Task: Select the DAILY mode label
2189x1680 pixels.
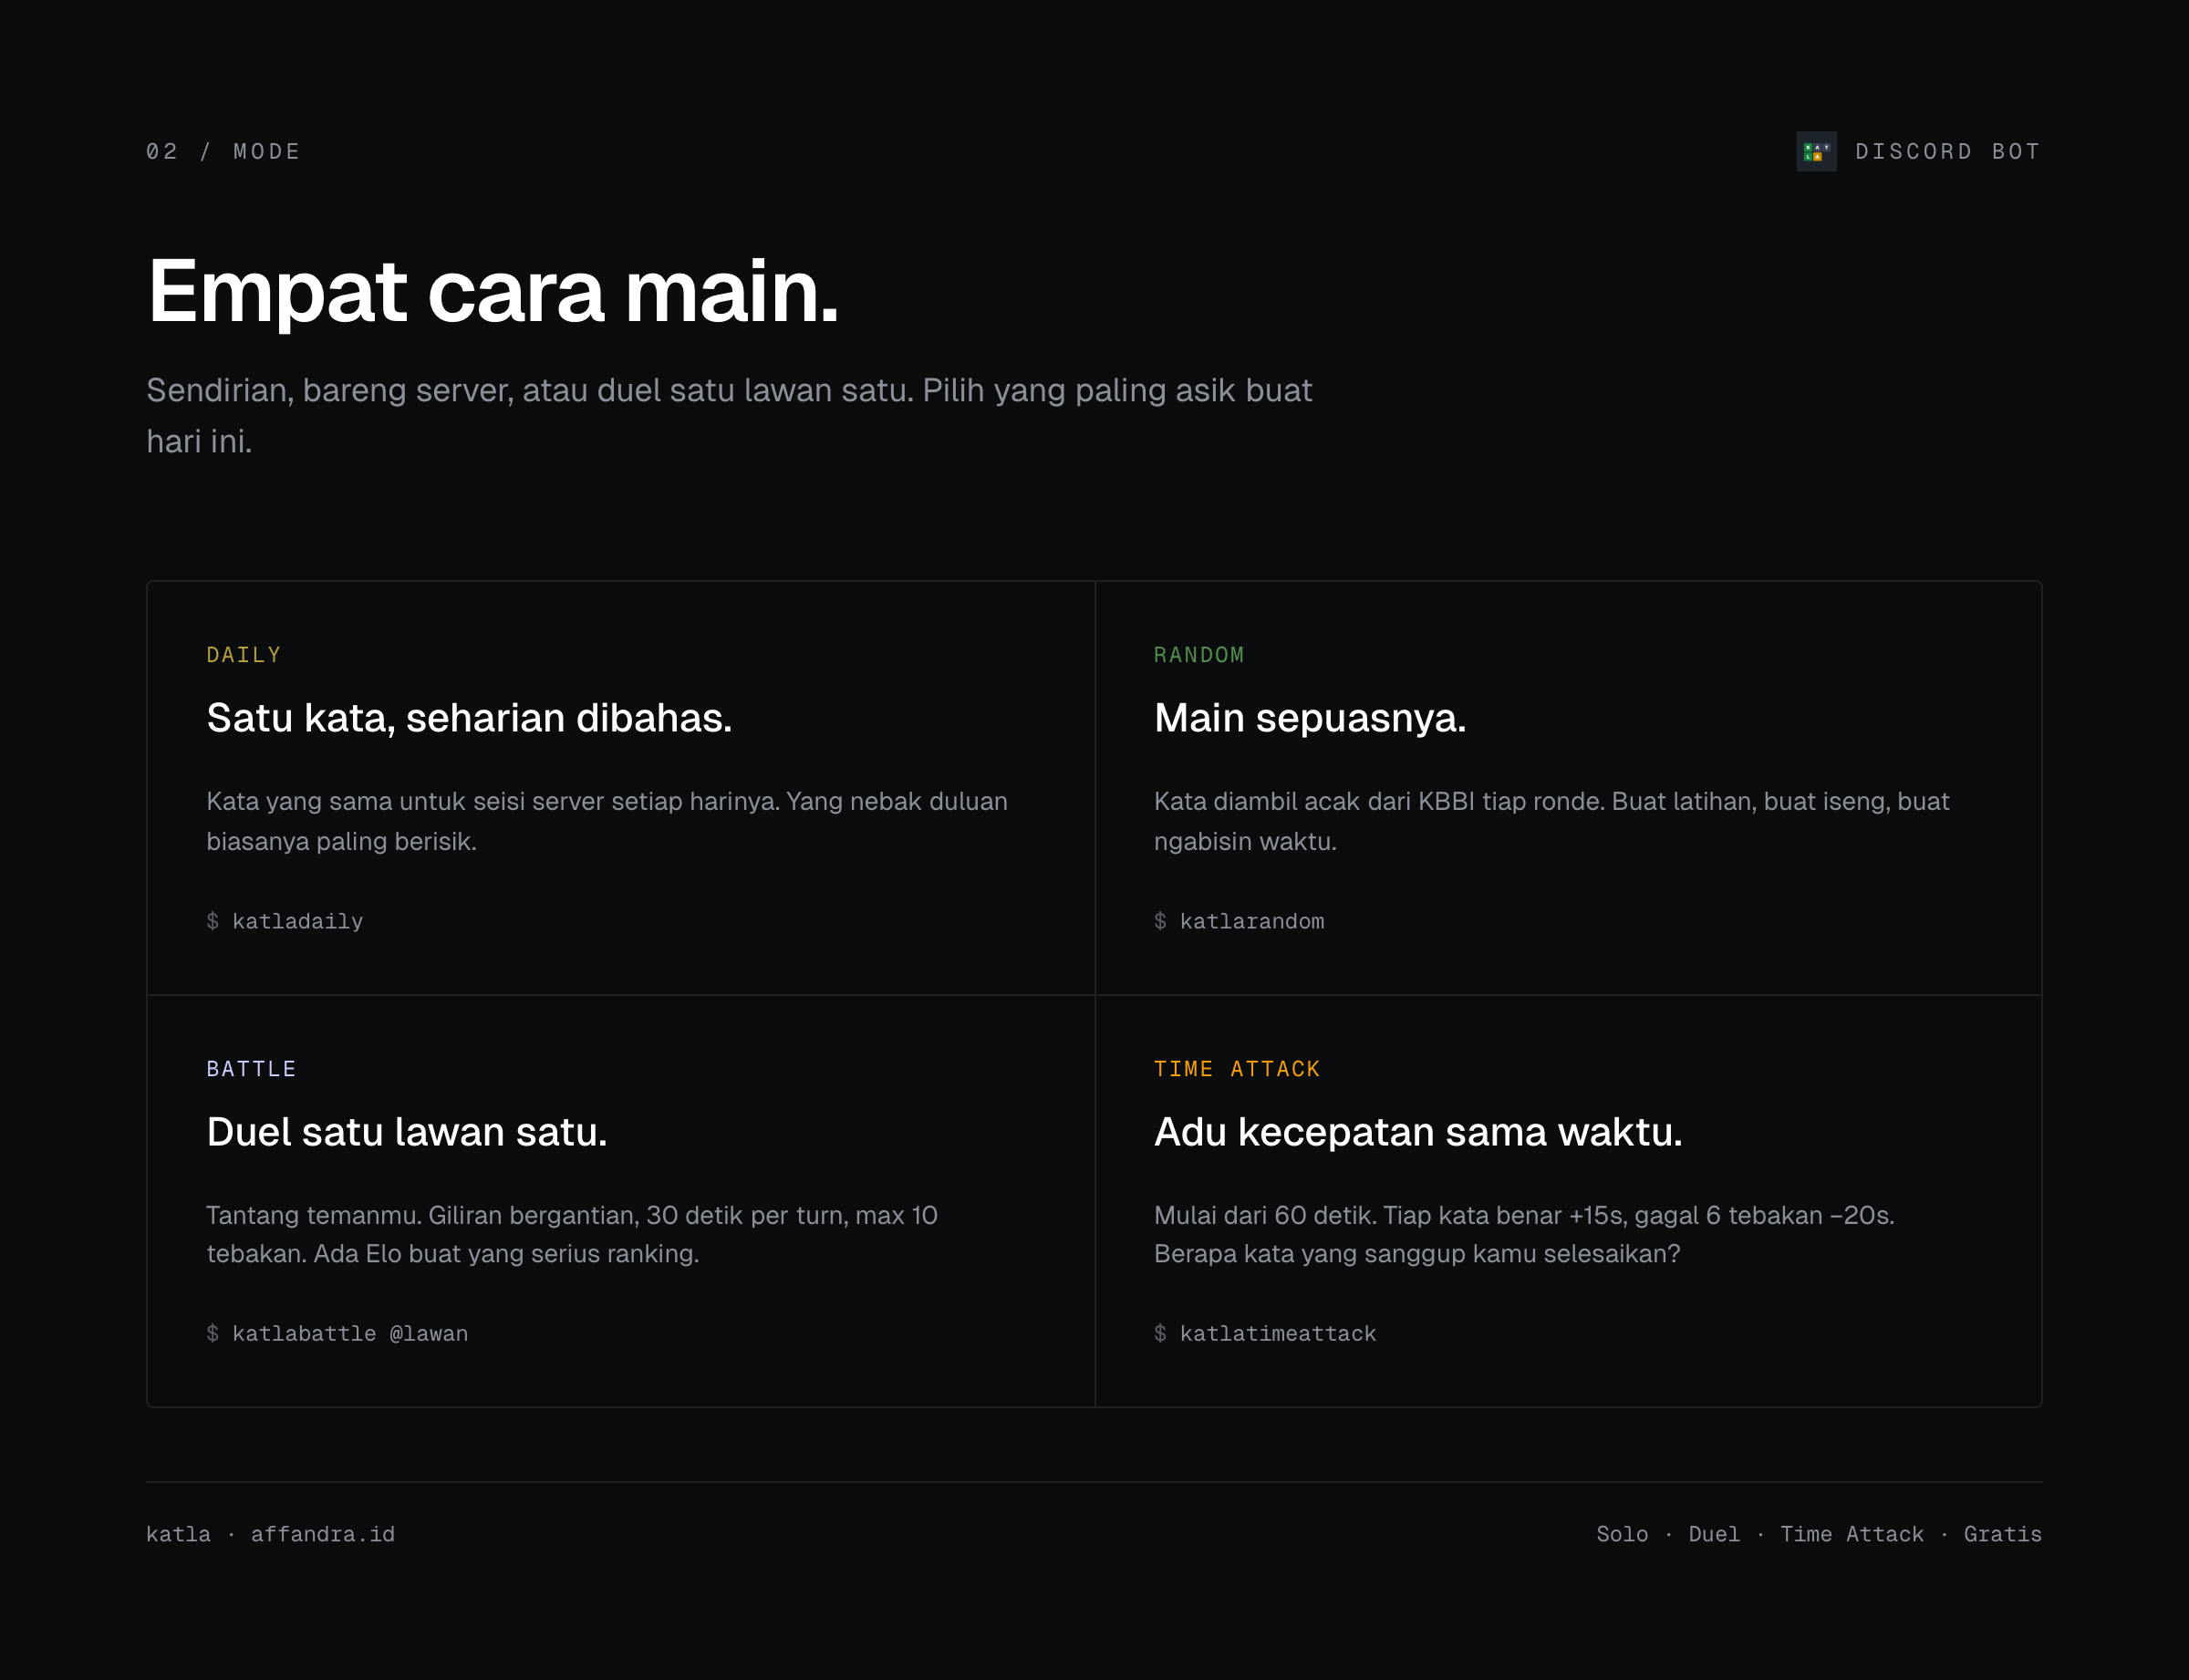Action: point(244,654)
